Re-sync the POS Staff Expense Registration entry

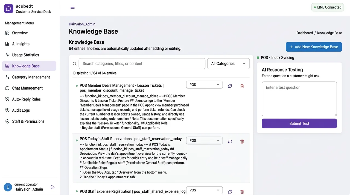(230, 192)
